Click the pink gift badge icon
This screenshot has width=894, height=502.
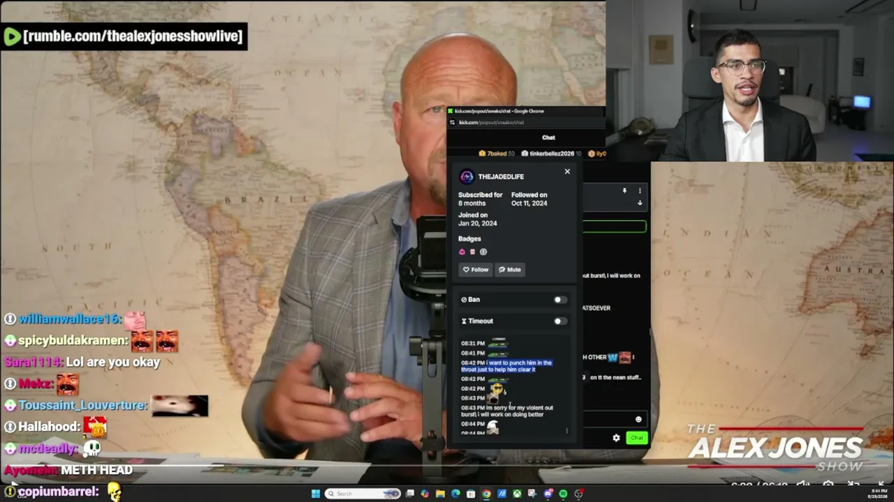472,252
